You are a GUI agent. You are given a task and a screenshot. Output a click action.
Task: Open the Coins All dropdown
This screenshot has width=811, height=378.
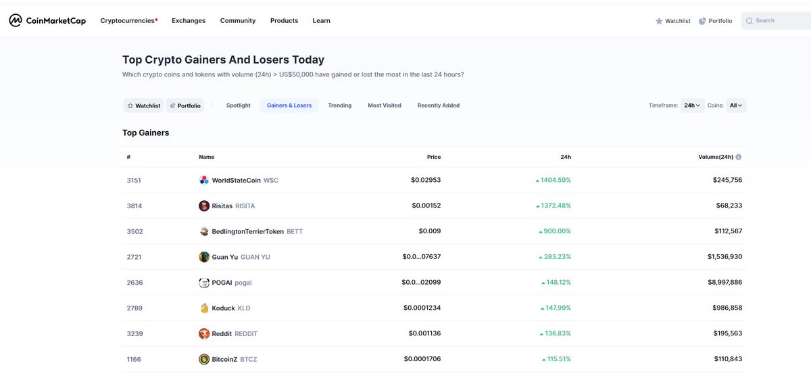coord(736,105)
